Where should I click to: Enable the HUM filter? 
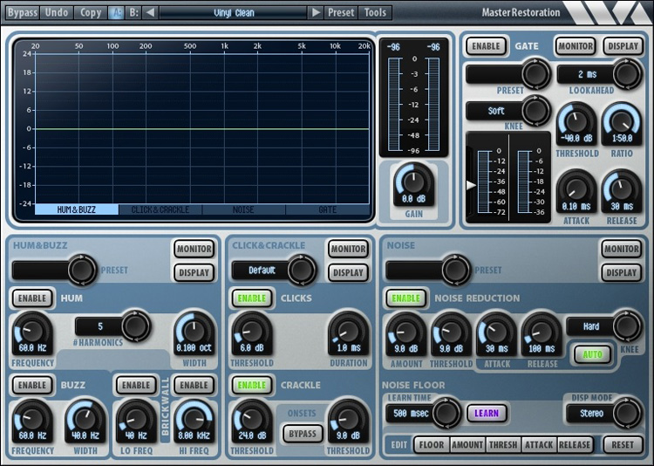pos(32,298)
